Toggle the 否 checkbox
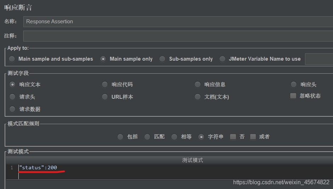 pyautogui.click(x=233, y=137)
